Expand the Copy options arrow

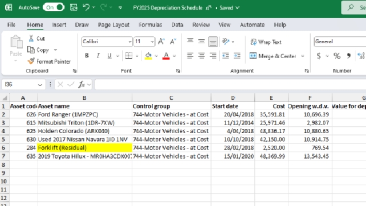(55, 50)
